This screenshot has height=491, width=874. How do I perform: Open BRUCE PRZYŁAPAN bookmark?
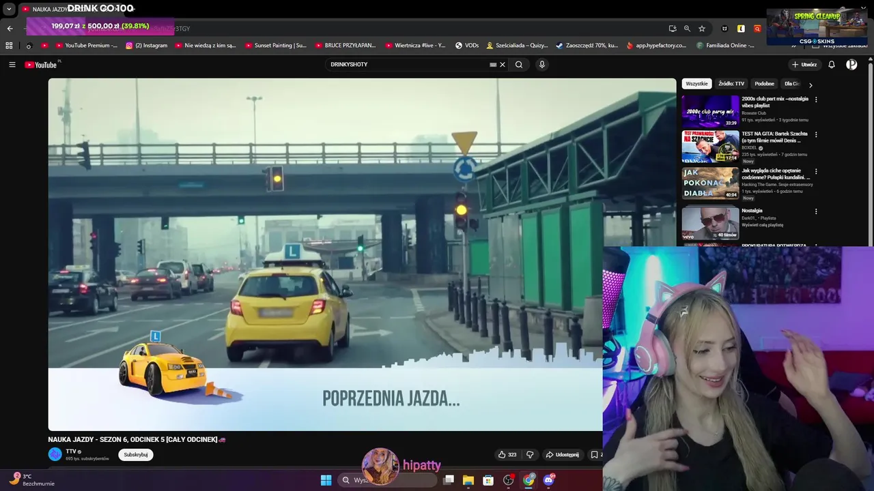point(345,46)
